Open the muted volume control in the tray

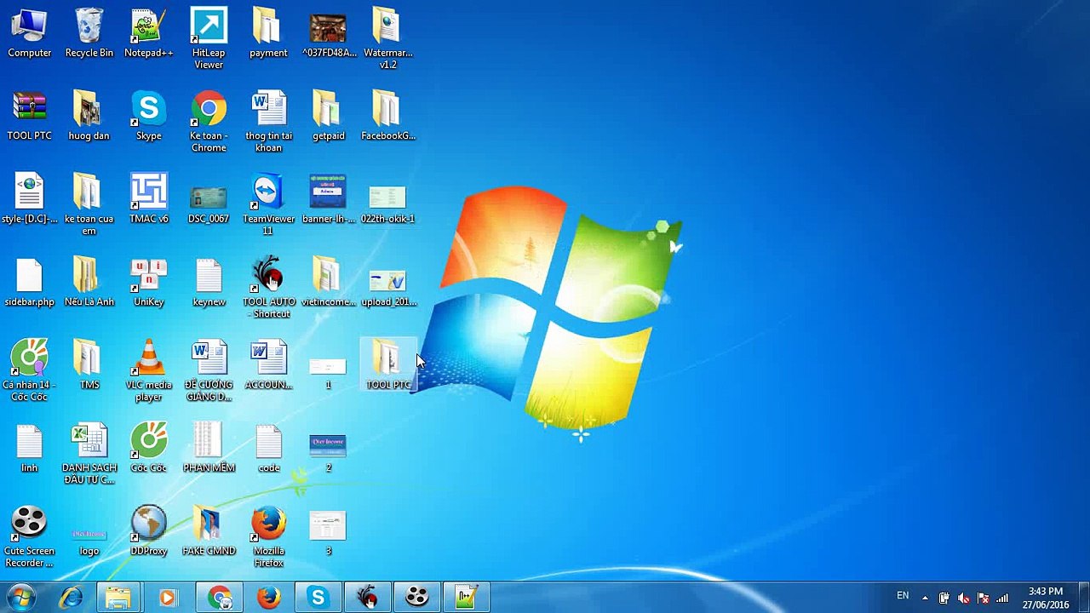click(x=963, y=598)
